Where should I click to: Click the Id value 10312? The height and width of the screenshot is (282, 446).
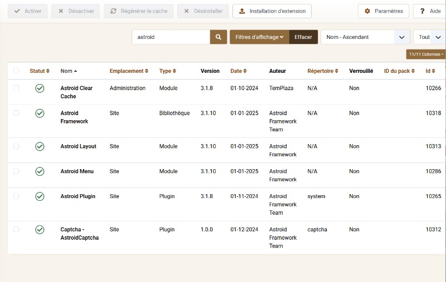(x=433, y=230)
